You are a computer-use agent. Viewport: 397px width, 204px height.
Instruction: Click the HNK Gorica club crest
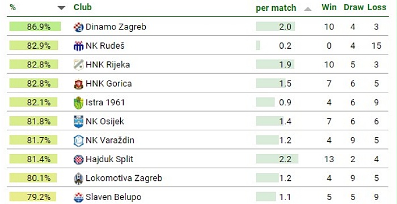(x=78, y=84)
